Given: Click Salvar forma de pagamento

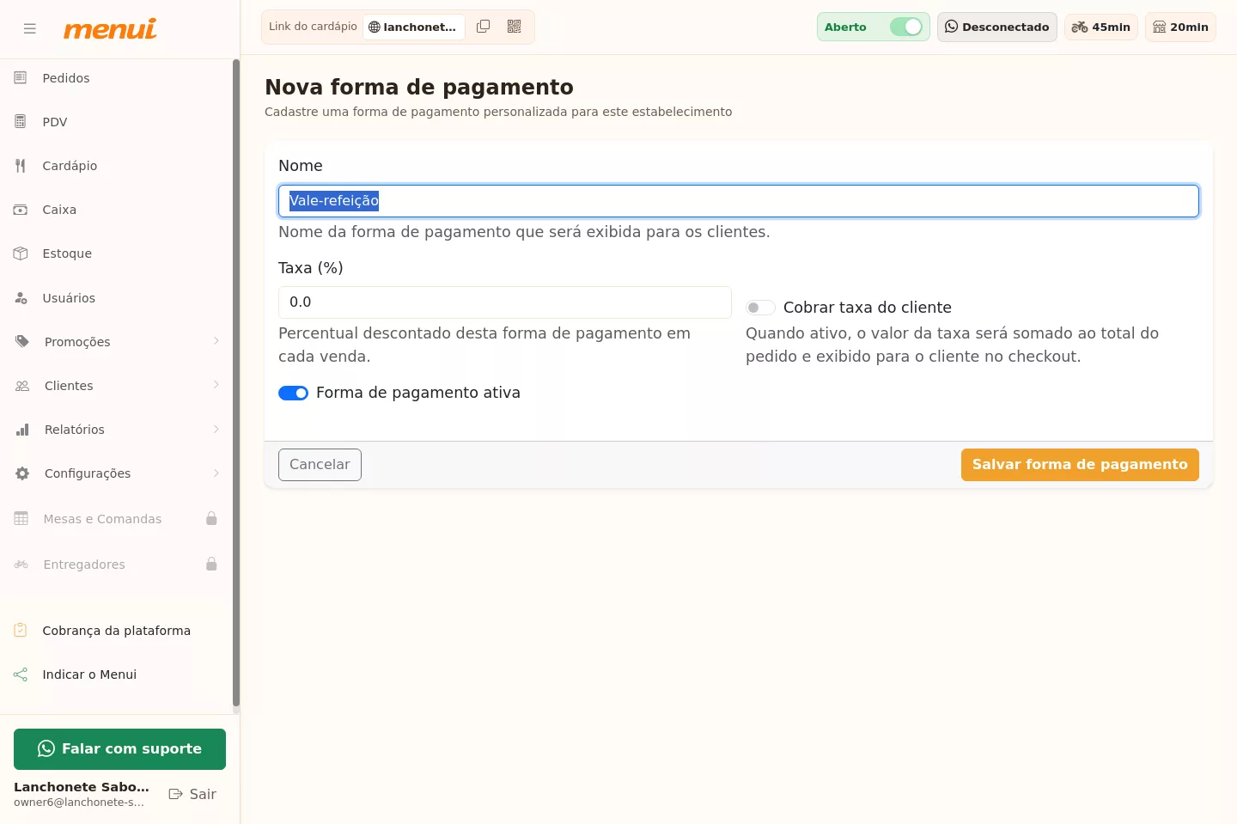Looking at the screenshot, I should pos(1080,465).
